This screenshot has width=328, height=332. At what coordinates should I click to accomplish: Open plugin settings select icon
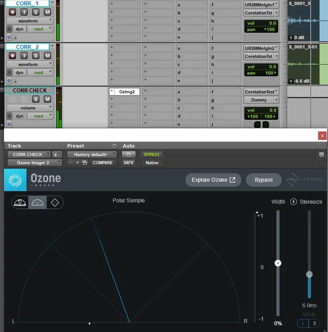pyautogui.click(x=85, y=162)
